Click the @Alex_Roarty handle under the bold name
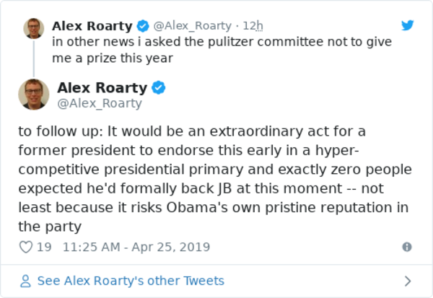The width and height of the screenshot is (433, 298). point(99,103)
